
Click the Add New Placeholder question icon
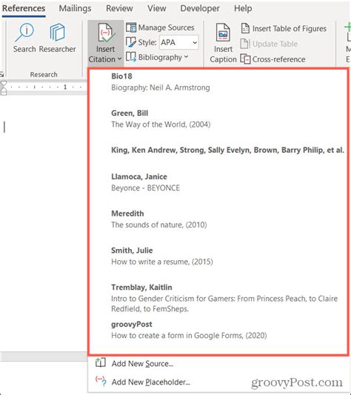coord(101,381)
